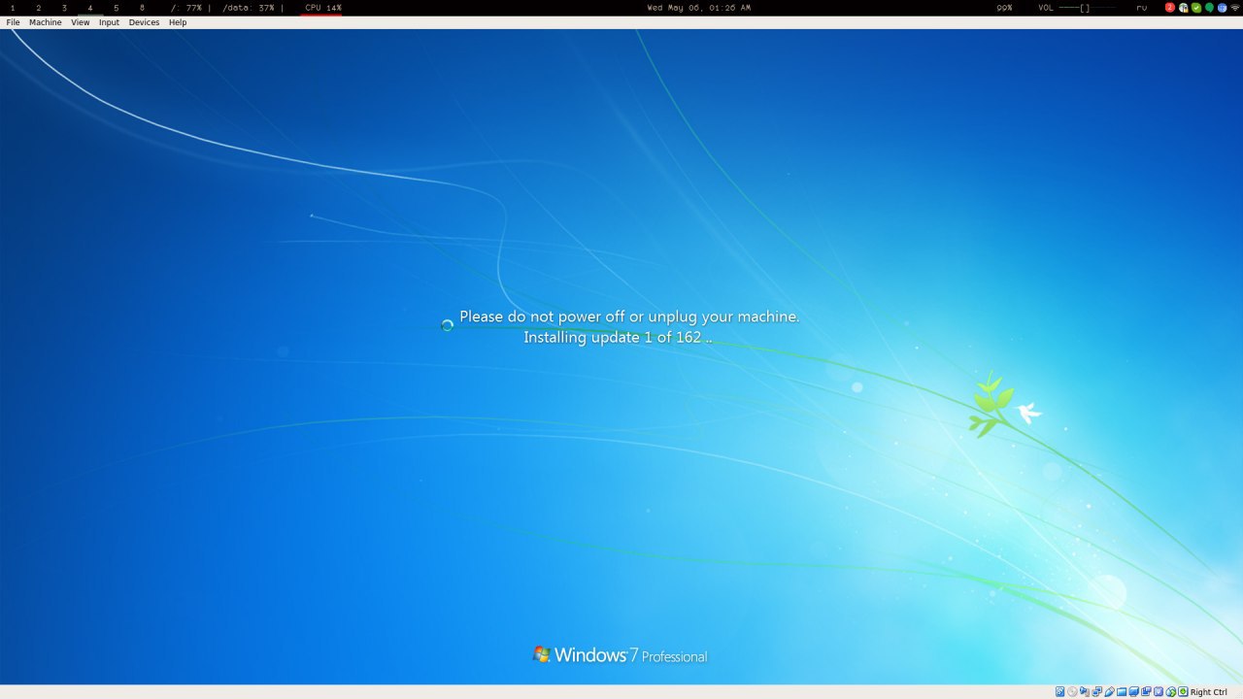This screenshot has height=699, width=1243.
Task: Open the Wi-Fi network tray icon
Action: 1235,8
